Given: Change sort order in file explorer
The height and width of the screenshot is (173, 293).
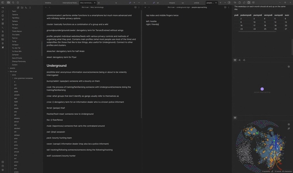Looking at the screenshot, I should coord(26,7).
